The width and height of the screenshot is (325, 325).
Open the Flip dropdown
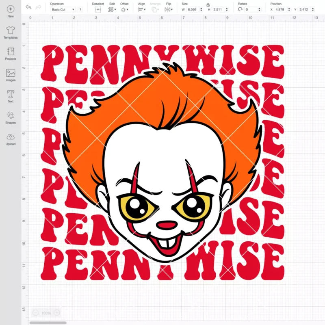tap(169, 9)
